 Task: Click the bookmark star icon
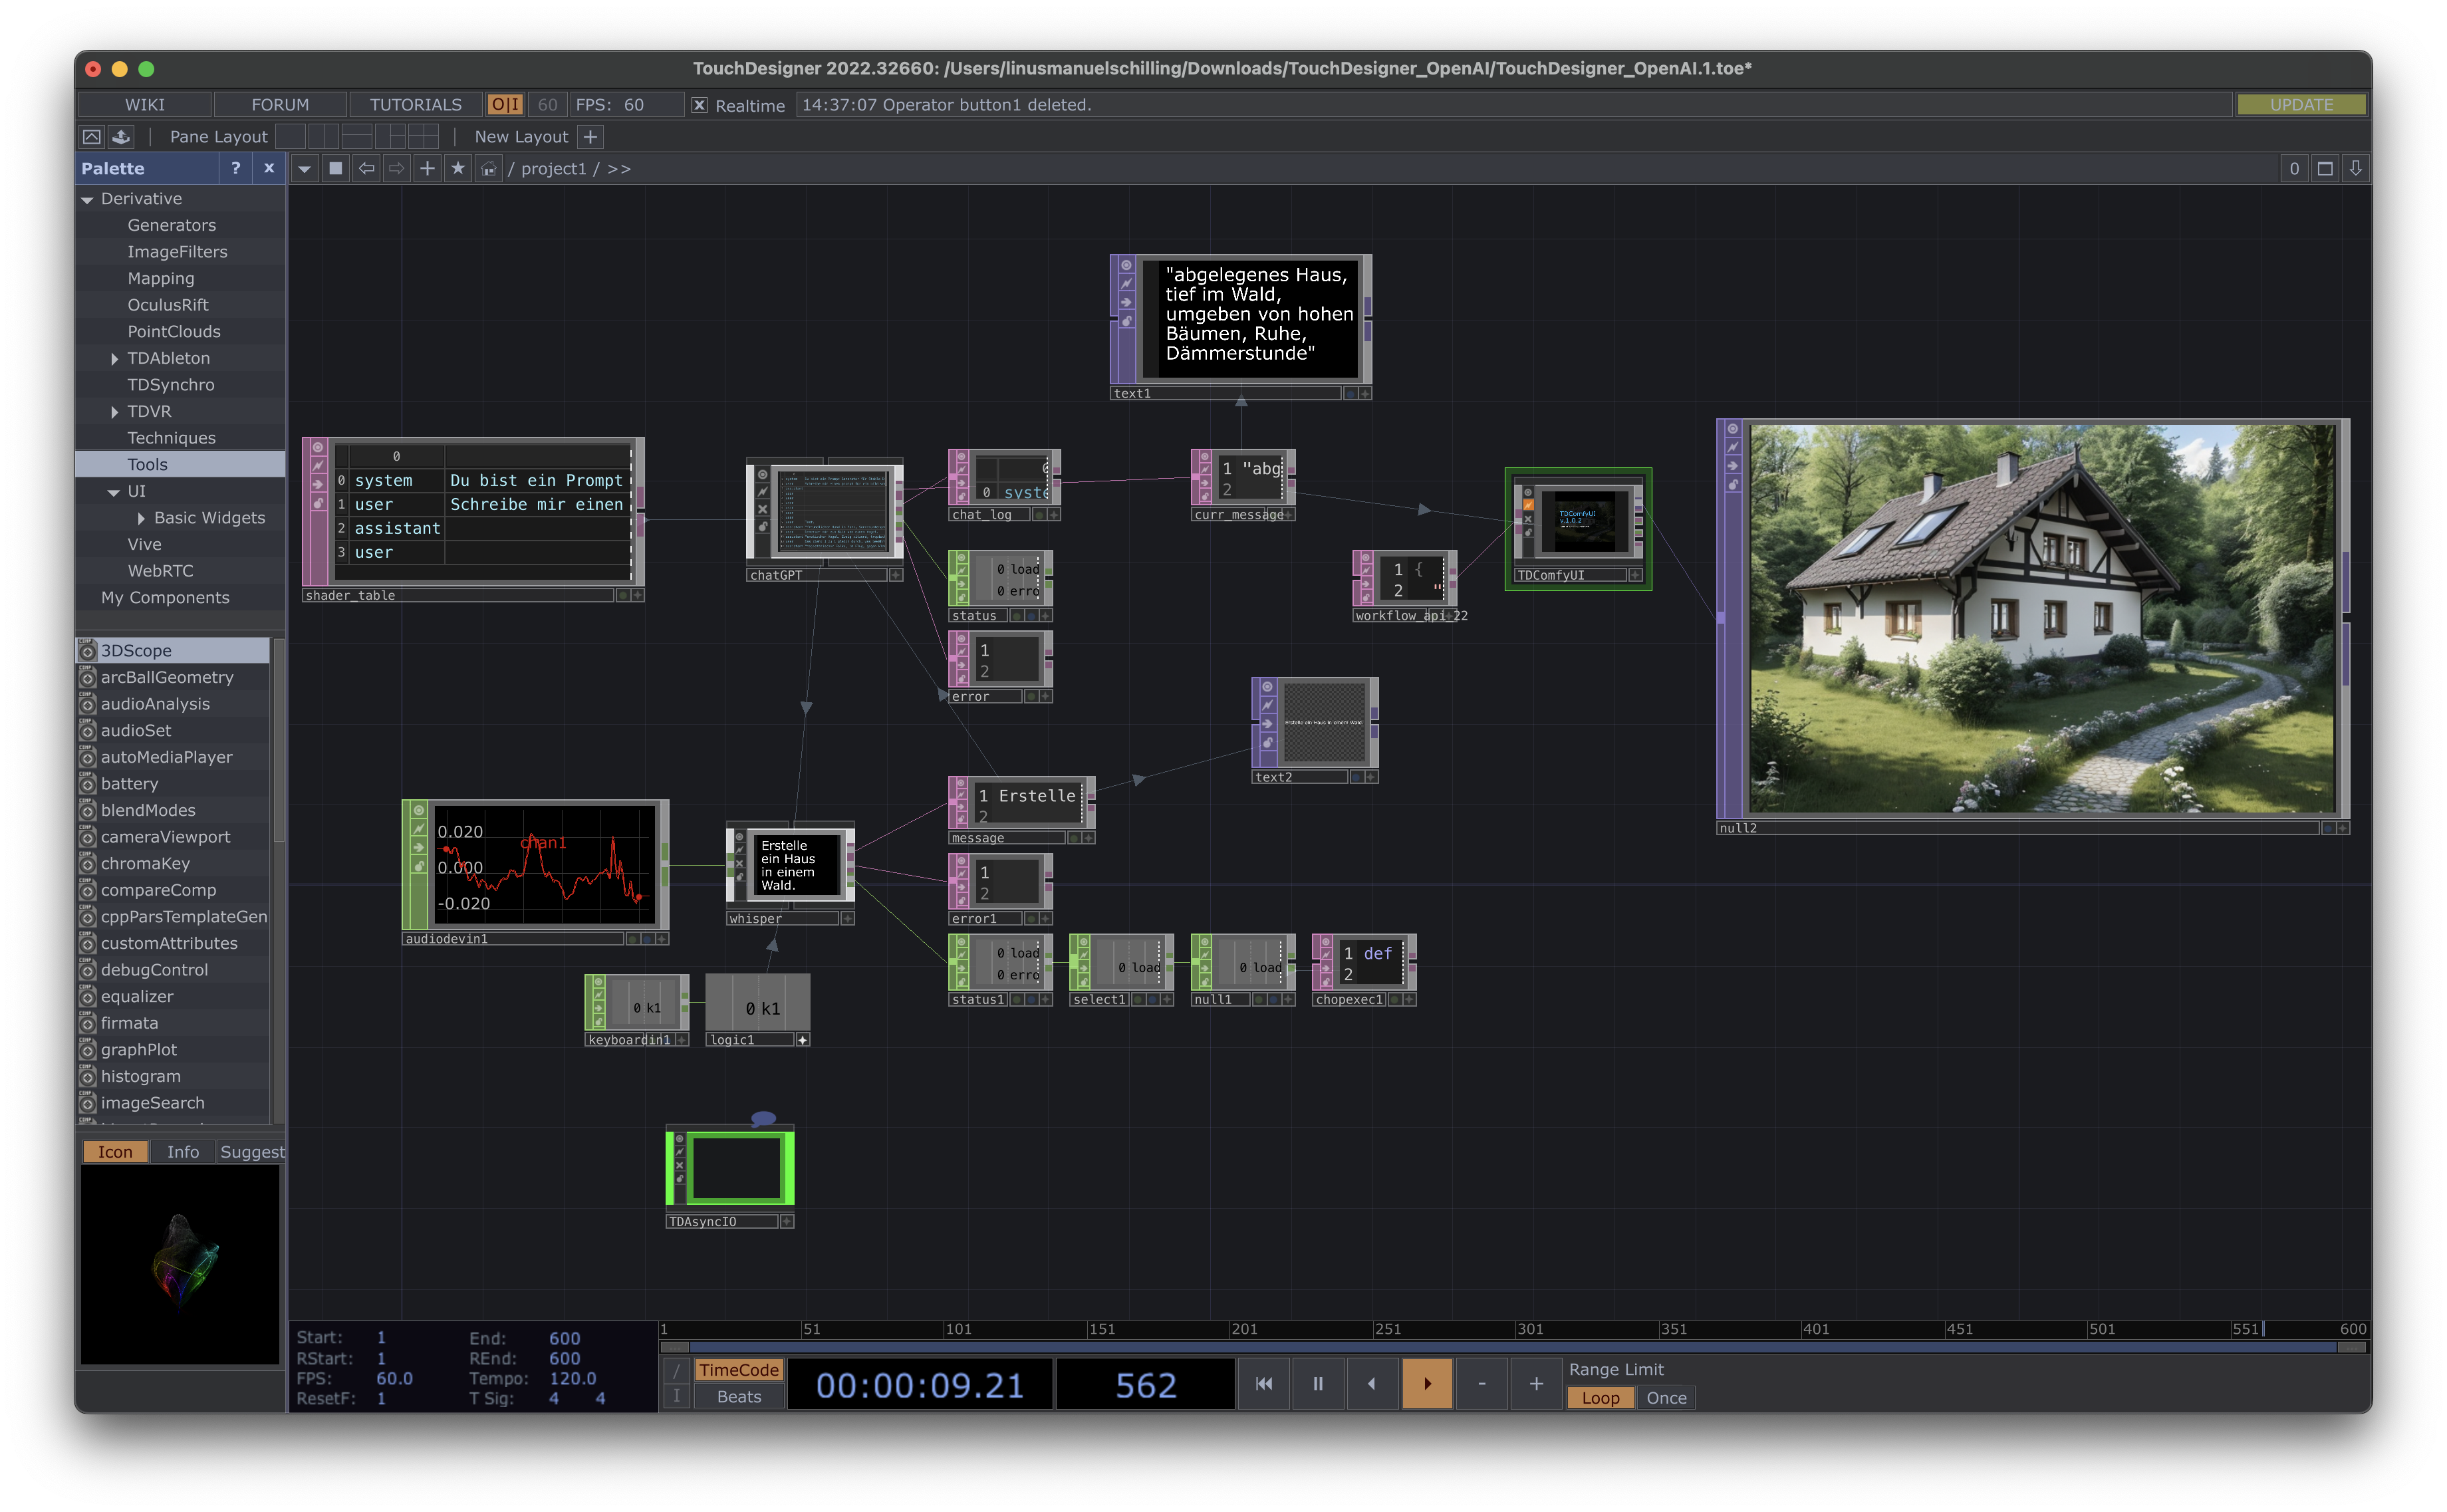pos(458,168)
